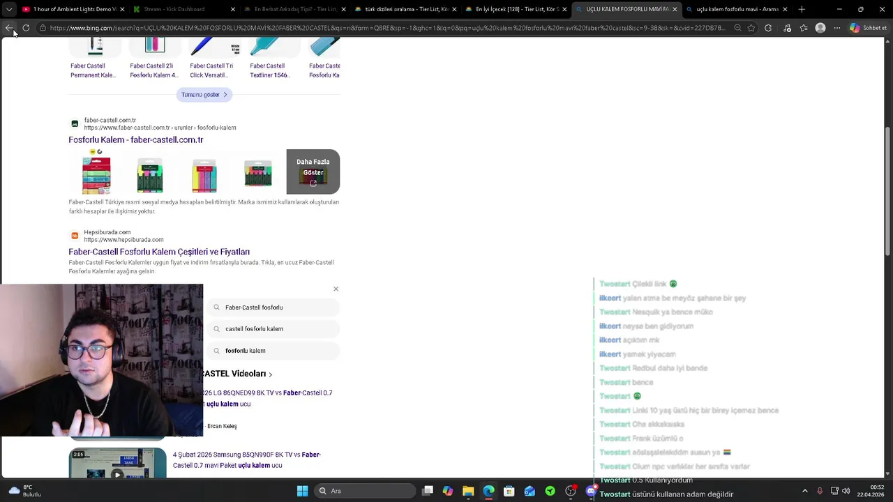The height and width of the screenshot is (502, 893).
Task: Reload the Bing search page
Action: (26, 28)
